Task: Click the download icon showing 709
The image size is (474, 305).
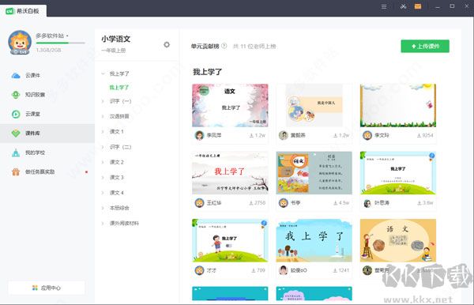Action: click(x=254, y=270)
